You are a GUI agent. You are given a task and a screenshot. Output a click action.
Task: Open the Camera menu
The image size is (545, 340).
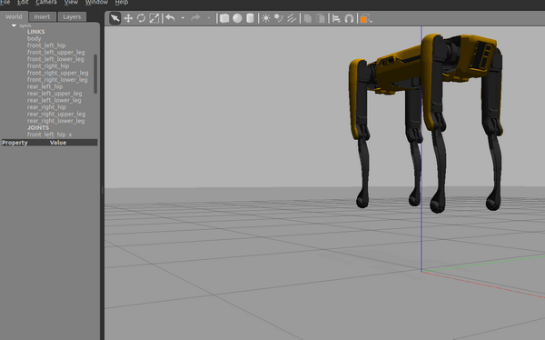tap(46, 3)
